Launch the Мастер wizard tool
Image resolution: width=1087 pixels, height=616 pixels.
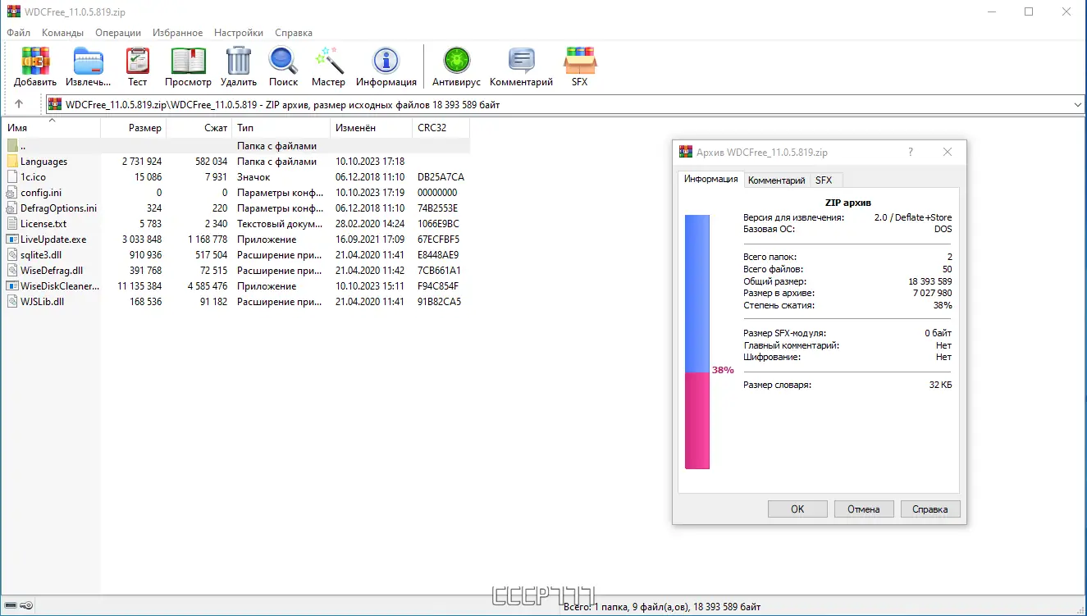(x=328, y=61)
